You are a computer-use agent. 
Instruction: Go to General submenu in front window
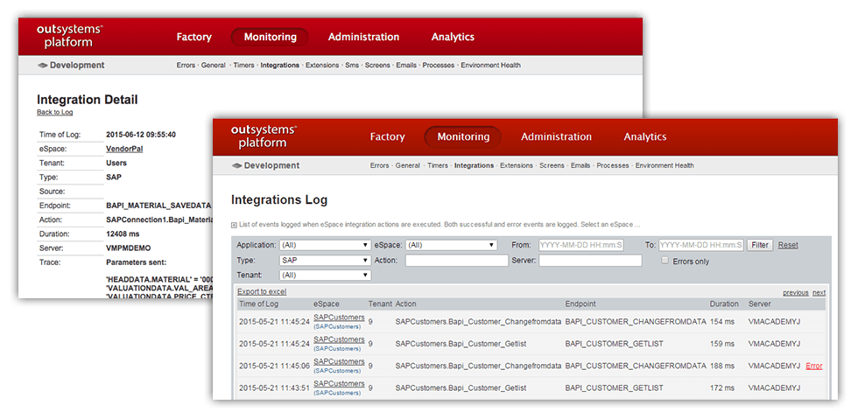[408, 165]
